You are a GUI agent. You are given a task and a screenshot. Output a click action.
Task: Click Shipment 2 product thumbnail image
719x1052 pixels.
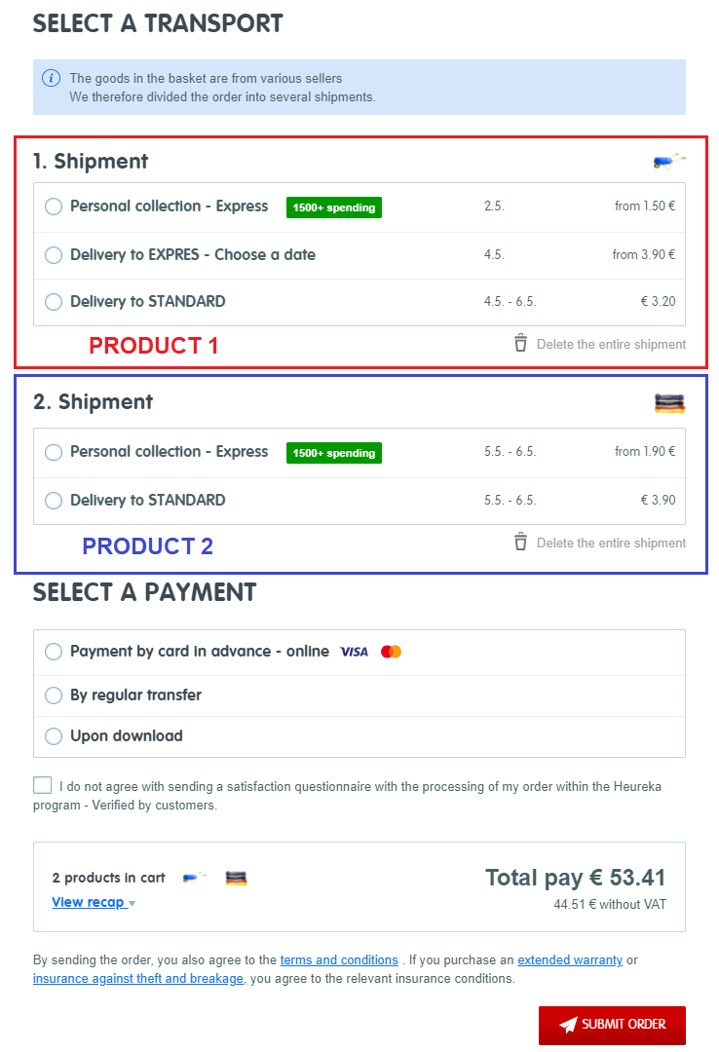(x=669, y=402)
